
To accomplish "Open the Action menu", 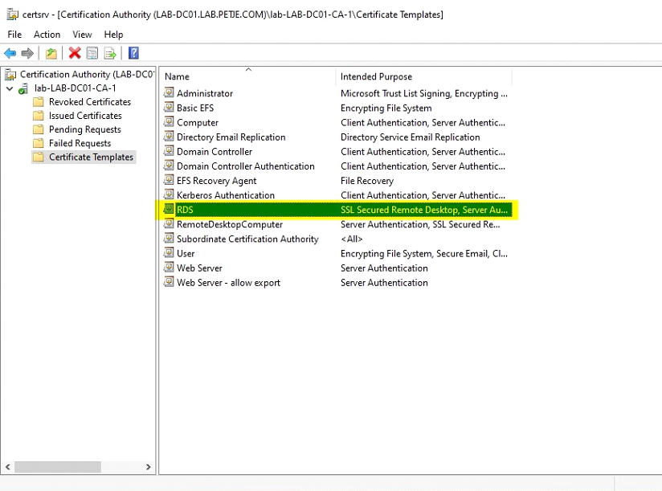I will (47, 35).
